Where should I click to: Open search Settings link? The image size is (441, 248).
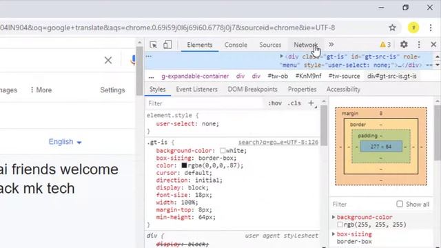[x=112, y=90]
